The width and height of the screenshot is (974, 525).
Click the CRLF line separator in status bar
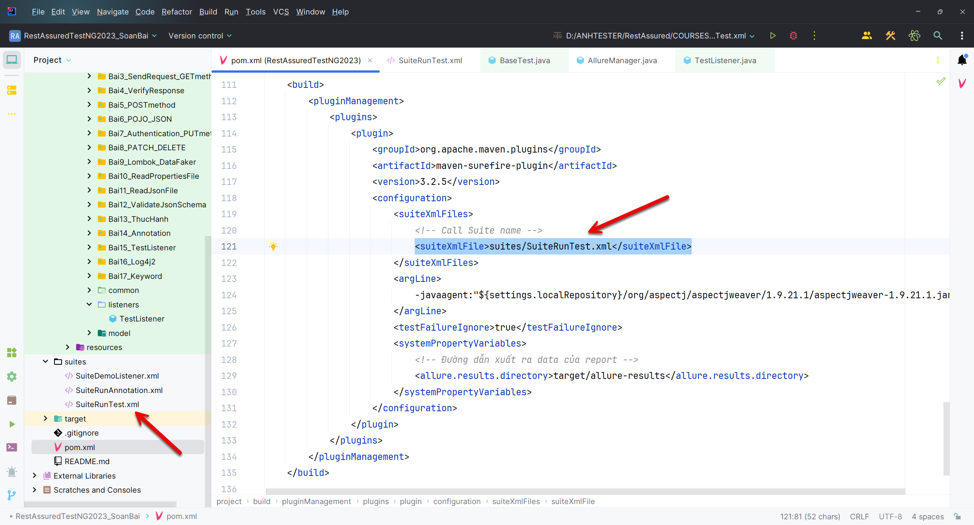tap(859, 516)
